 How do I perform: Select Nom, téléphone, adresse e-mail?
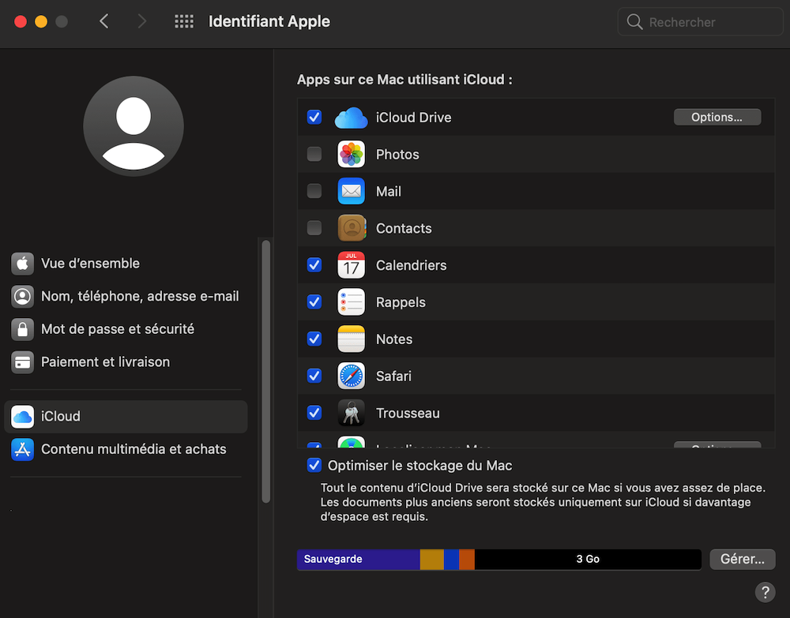pyautogui.click(x=126, y=297)
